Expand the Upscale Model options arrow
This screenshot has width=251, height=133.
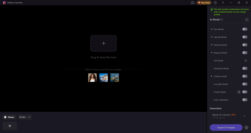(212, 37)
